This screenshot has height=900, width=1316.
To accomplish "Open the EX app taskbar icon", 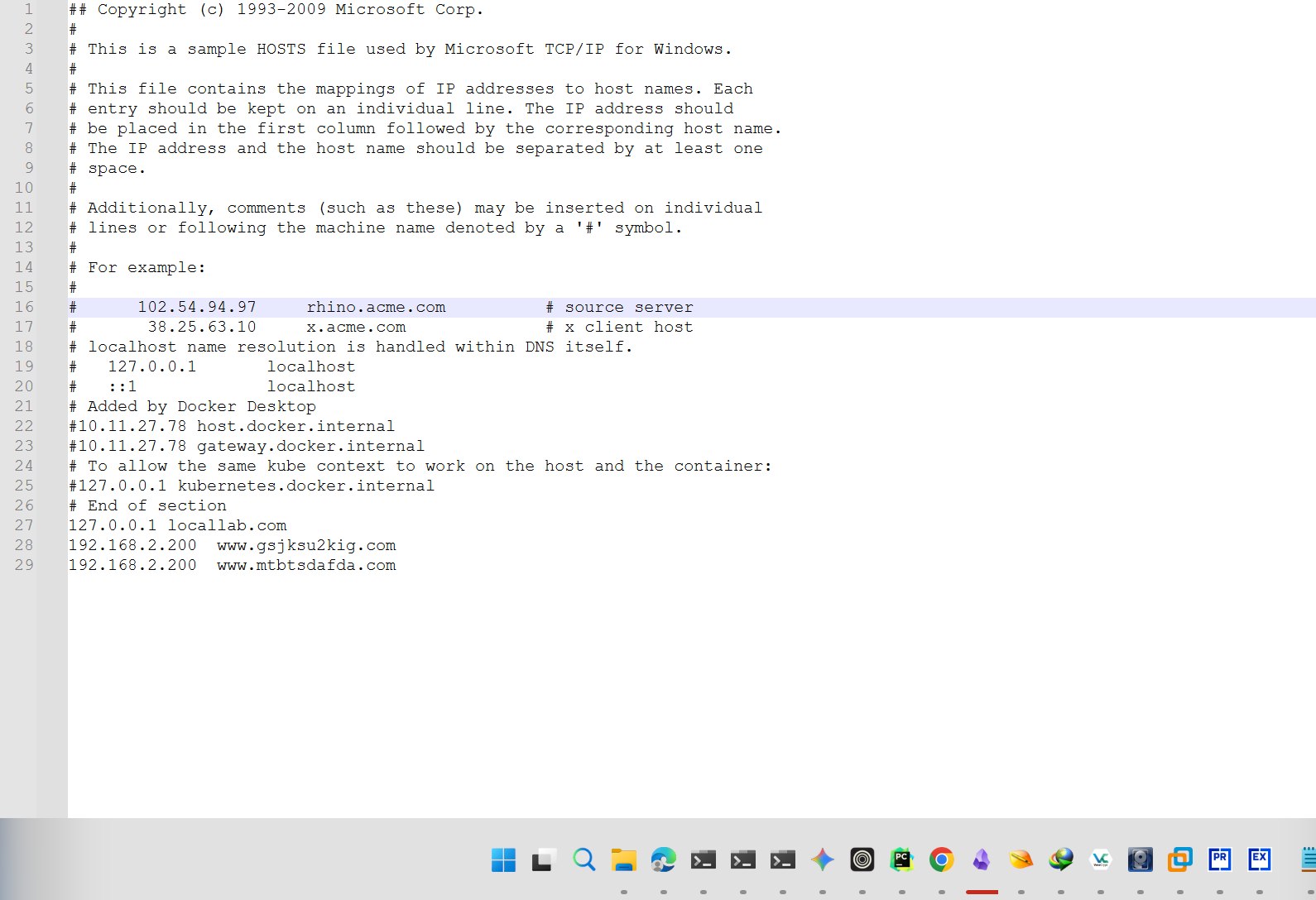I will pyautogui.click(x=1259, y=860).
